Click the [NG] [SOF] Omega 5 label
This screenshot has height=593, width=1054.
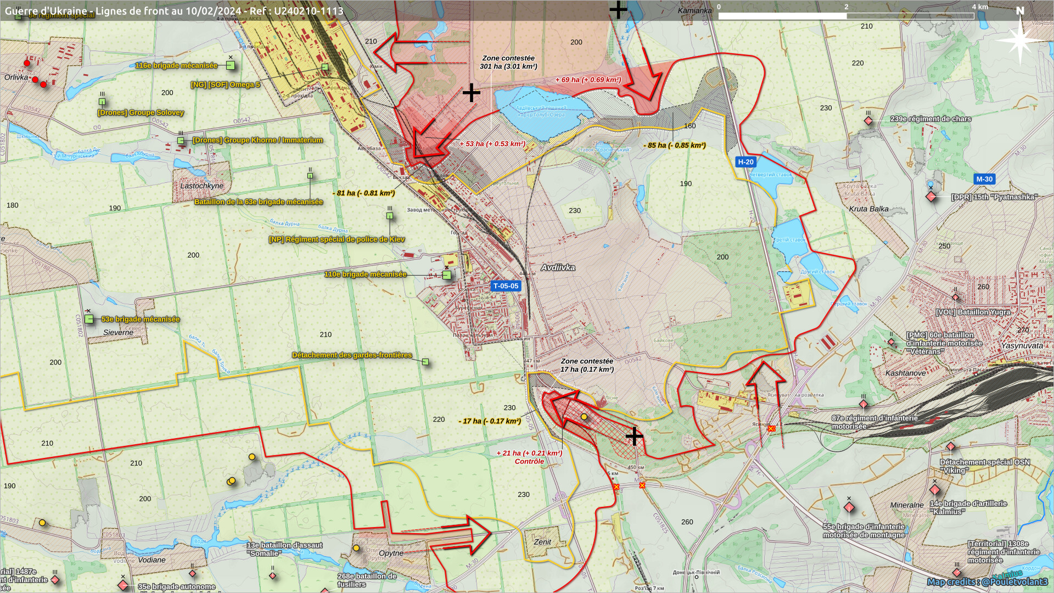tap(226, 85)
